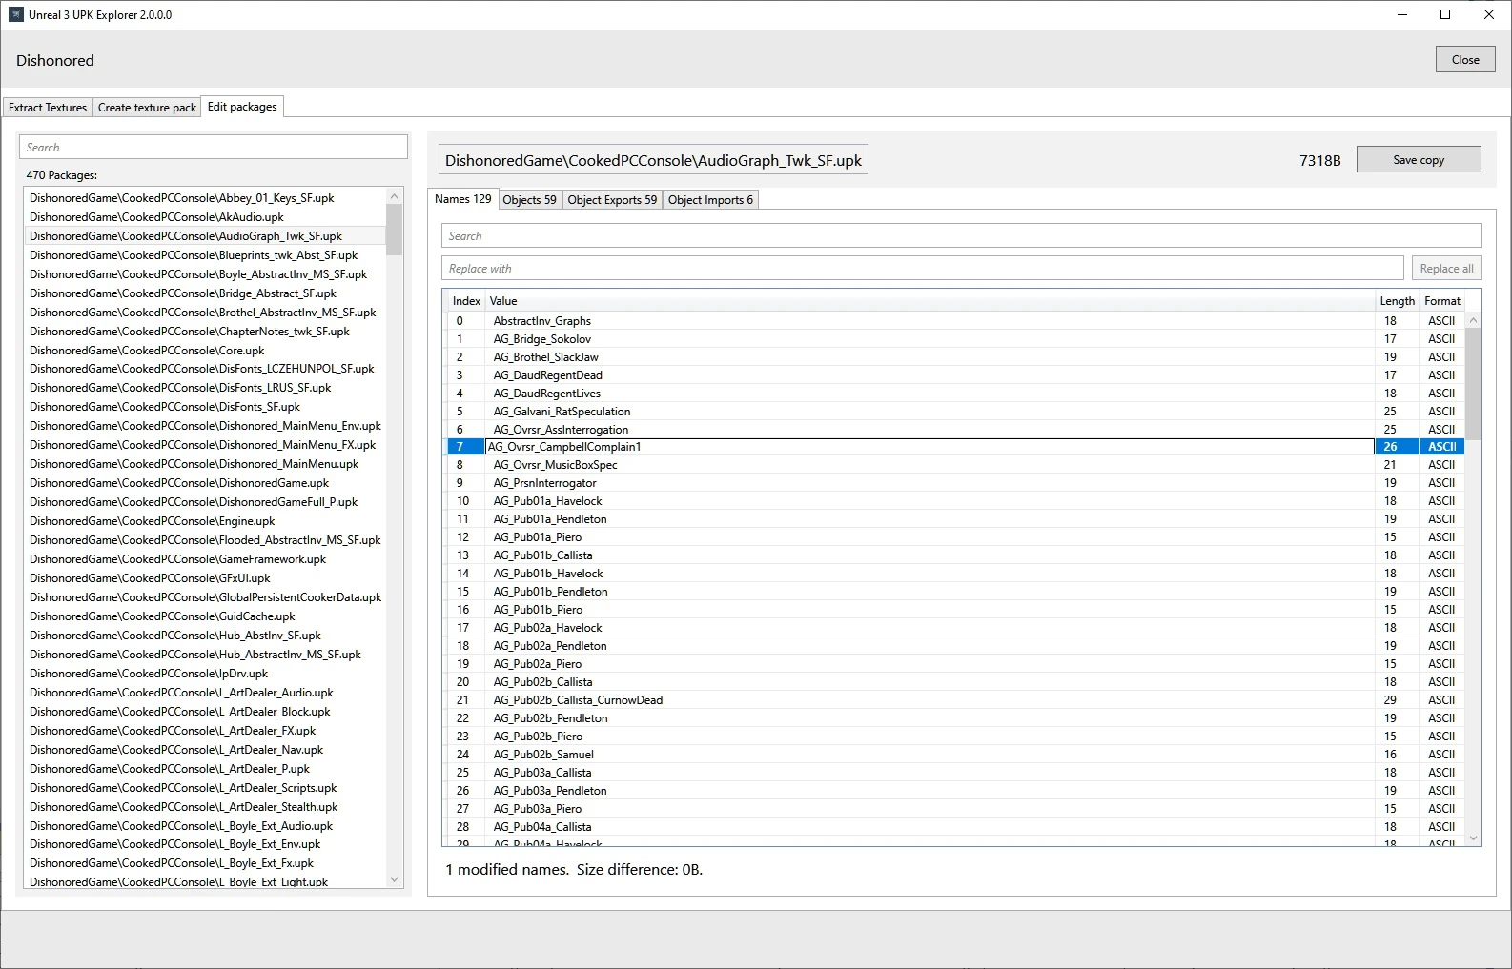The image size is (1512, 969).
Task: Focus the names Search field
Action: point(960,236)
